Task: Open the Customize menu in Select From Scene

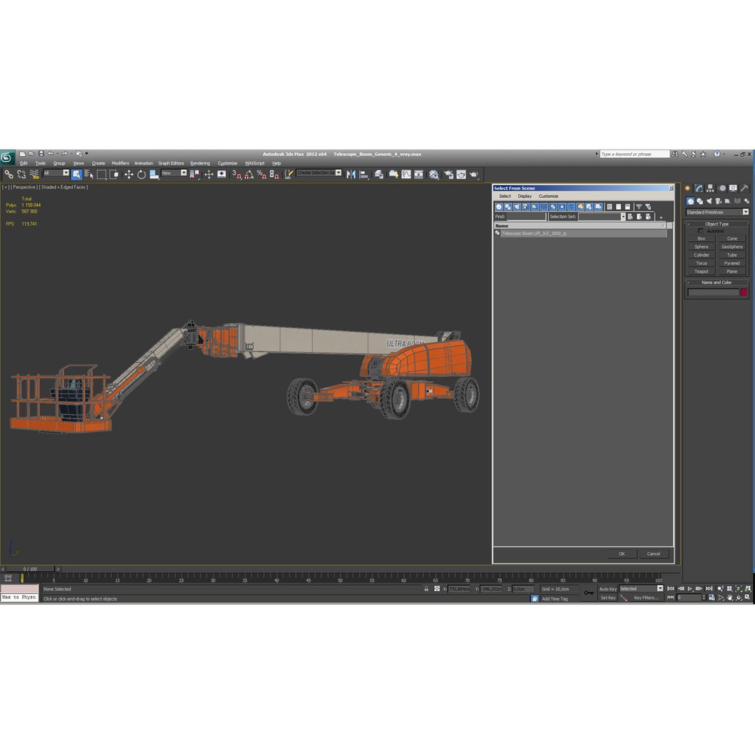Action: 549,196
